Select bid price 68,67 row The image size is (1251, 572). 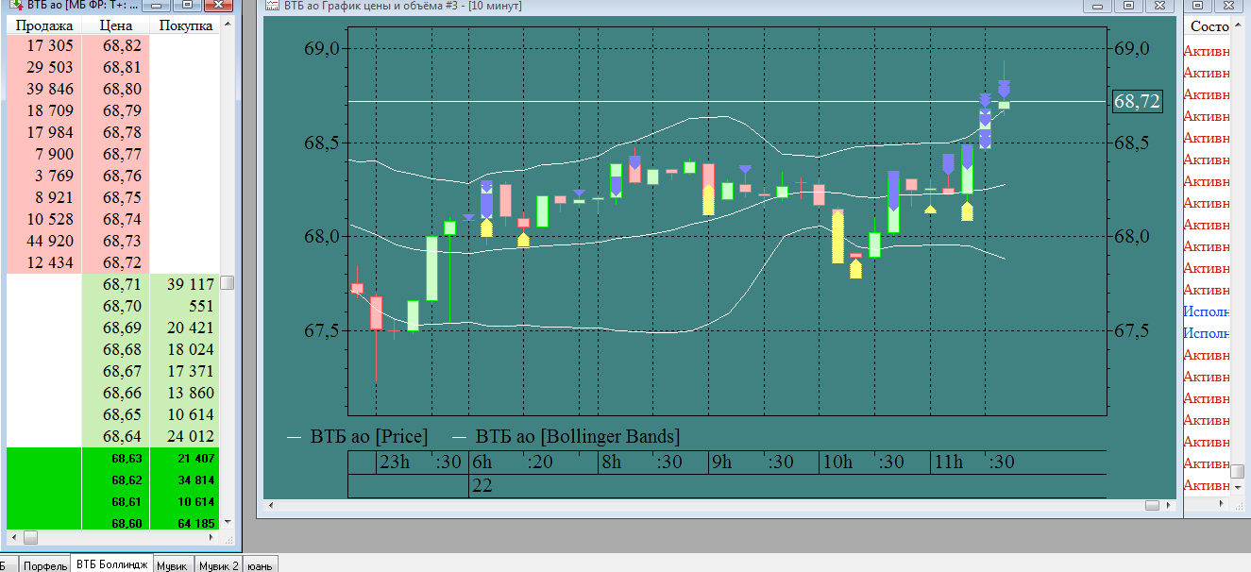116,371
